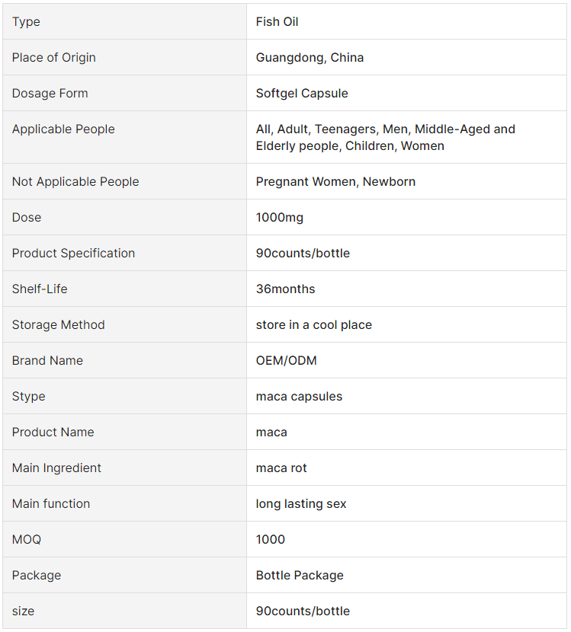The image size is (571, 632).
Task: Select the 1000mg dose value
Action: point(279,218)
